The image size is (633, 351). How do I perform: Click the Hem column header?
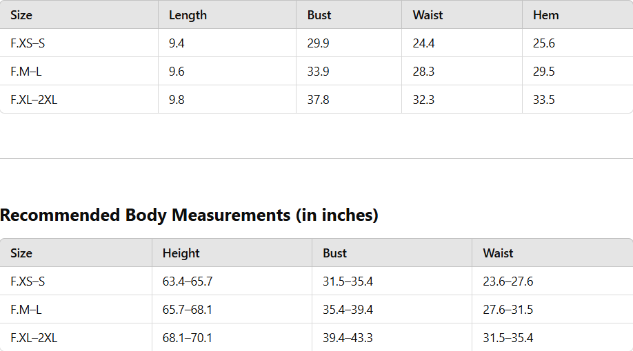pyautogui.click(x=546, y=15)
